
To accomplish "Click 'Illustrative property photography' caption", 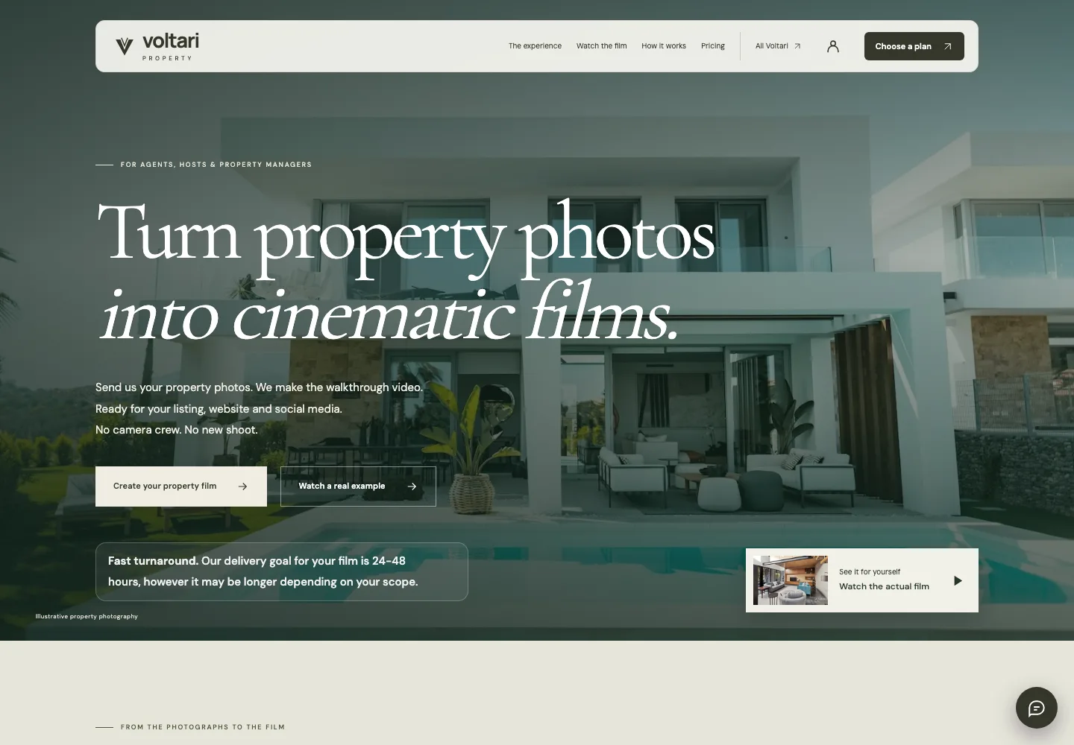I will pyautogui.click(x=87, y=616).
